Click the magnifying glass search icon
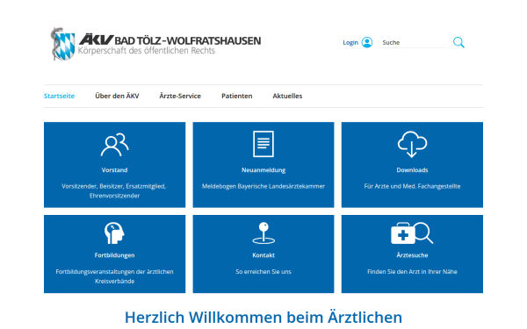 coord(458,42)
